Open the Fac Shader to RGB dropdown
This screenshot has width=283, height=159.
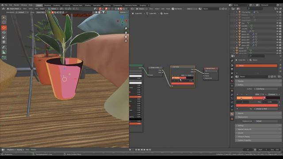(266, 109)
